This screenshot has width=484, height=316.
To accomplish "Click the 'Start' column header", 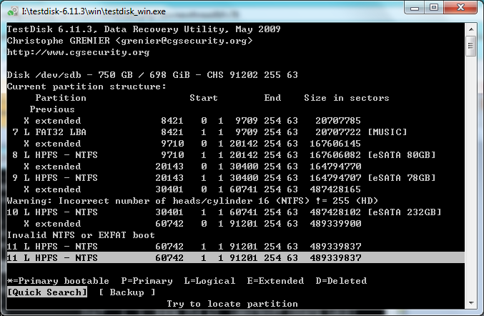I will pos(204,98).
